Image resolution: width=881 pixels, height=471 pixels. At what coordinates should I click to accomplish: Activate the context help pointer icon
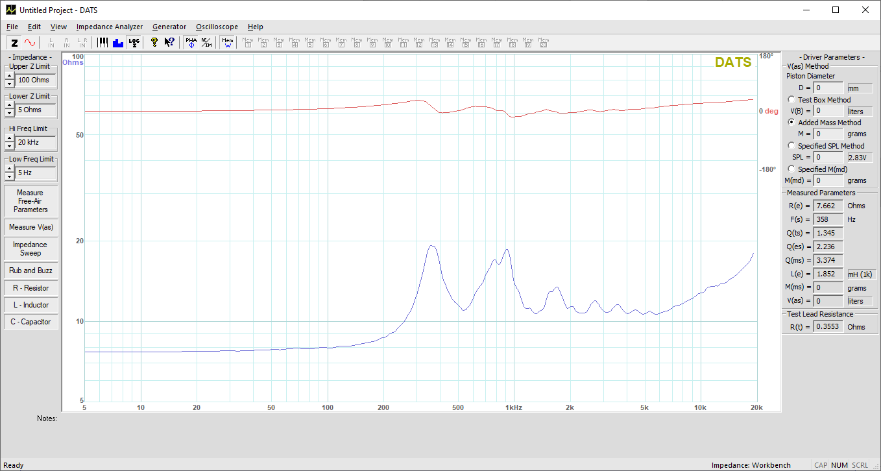169,43
